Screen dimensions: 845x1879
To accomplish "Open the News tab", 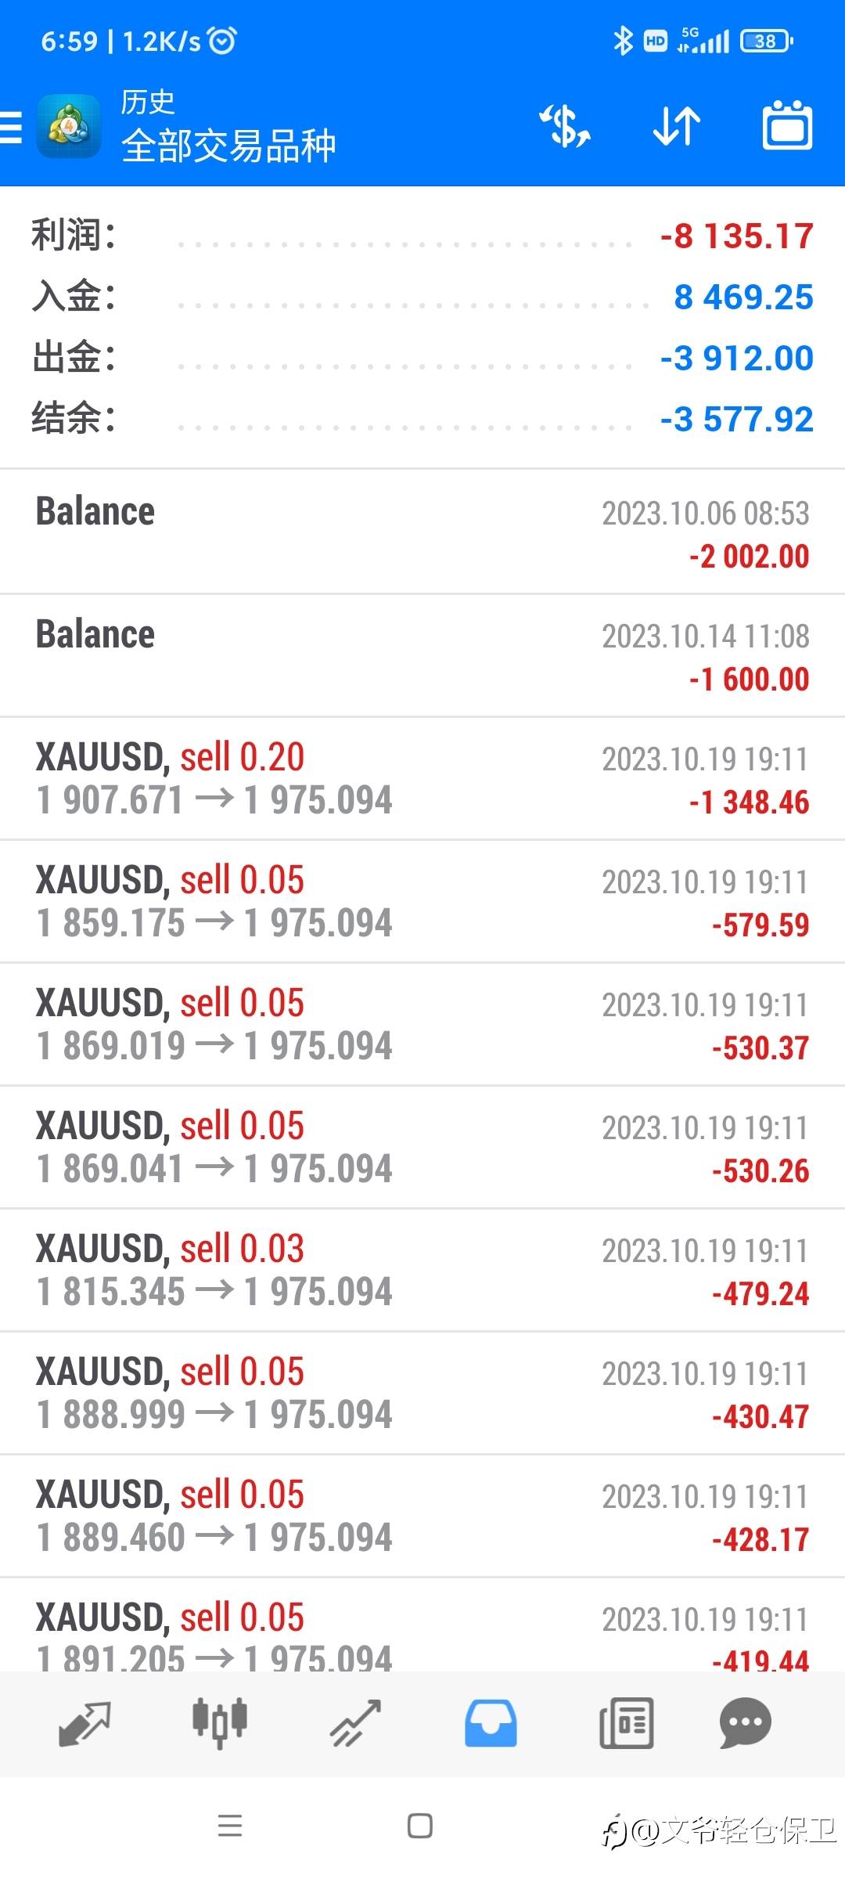I will (626, 1724).
